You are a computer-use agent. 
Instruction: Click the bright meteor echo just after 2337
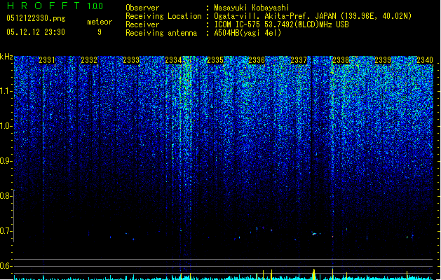point(314,233)
